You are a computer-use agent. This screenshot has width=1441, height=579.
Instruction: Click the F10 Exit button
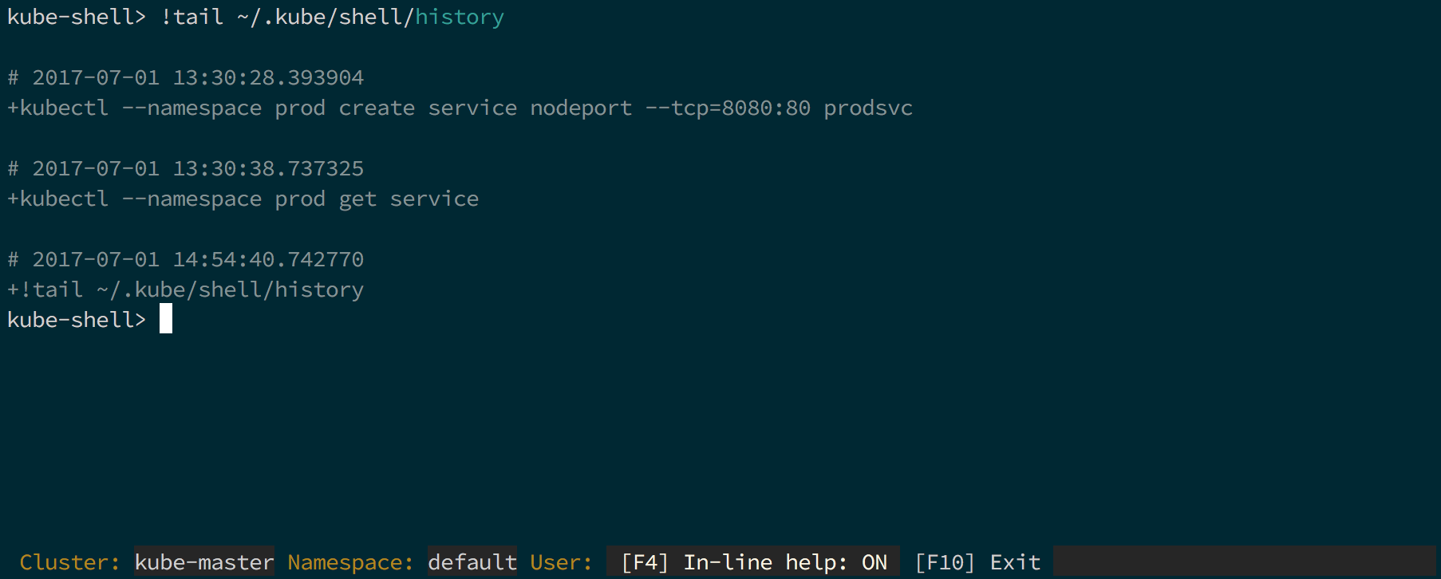(x=977, y=562)
